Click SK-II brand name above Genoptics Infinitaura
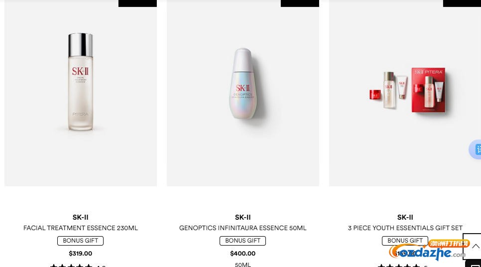This screenshot has width=481, height=267. [242, 217]
